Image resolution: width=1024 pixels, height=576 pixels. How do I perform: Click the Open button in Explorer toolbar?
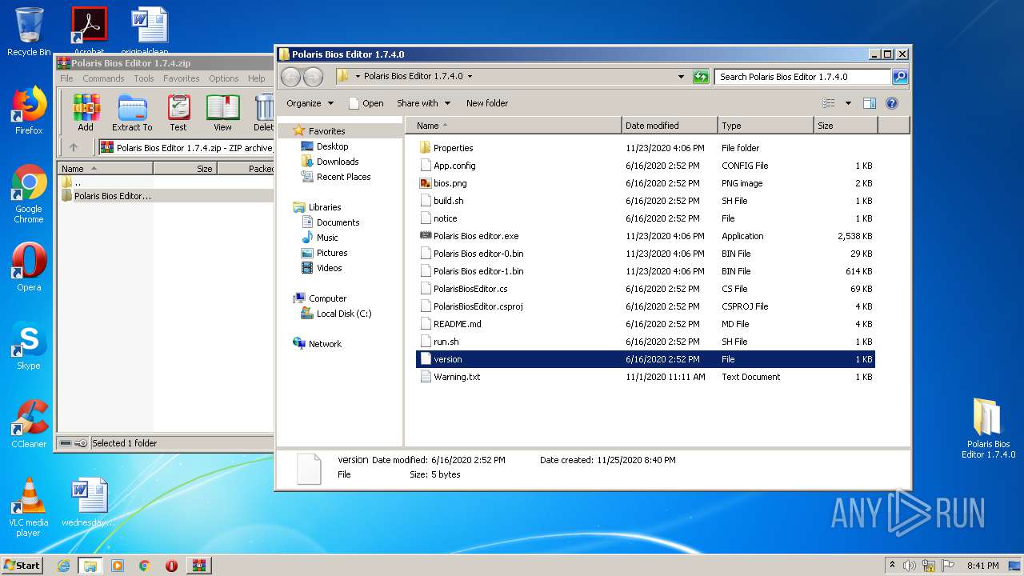tap(366, 103)
